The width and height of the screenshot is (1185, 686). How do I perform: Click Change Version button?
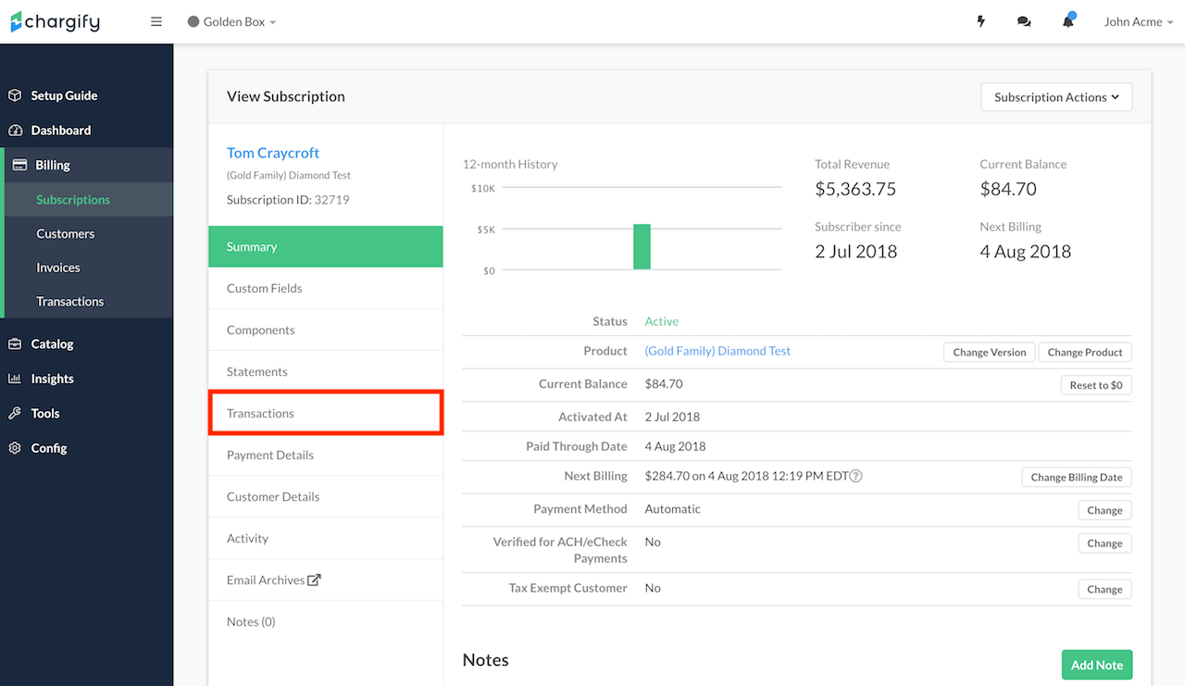(x=990, y=352)
